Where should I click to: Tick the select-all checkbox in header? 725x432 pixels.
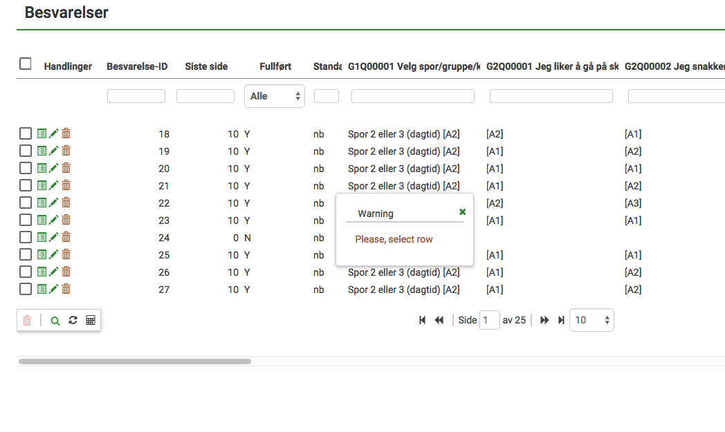(26, 64)
